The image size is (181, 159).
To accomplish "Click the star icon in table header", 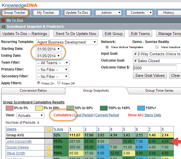I will click(48, 129).
